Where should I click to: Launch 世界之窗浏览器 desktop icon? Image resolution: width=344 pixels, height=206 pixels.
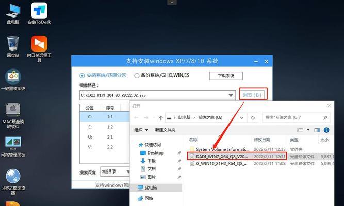point(13,182)
